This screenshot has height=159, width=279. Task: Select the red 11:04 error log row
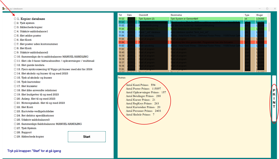193,42
